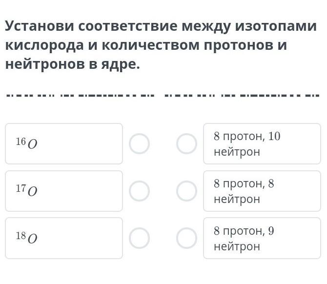Image resolution: width=327 pixels, height=284 pixels.
Task: Select the radio circle beside the 17O card
Action: tap(139, 191)
